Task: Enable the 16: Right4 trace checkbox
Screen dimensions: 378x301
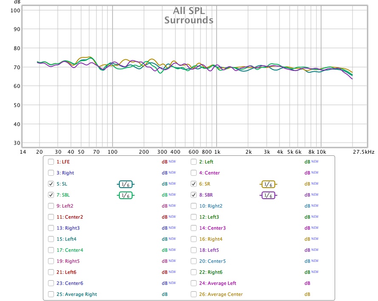Action: (194, 239)
